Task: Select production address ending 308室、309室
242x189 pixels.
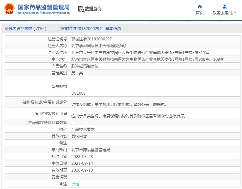Action: [148, 59]
